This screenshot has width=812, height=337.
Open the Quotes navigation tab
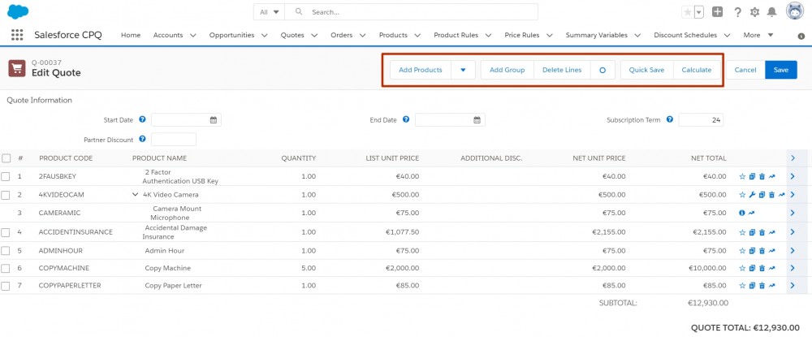pos(299,35)
